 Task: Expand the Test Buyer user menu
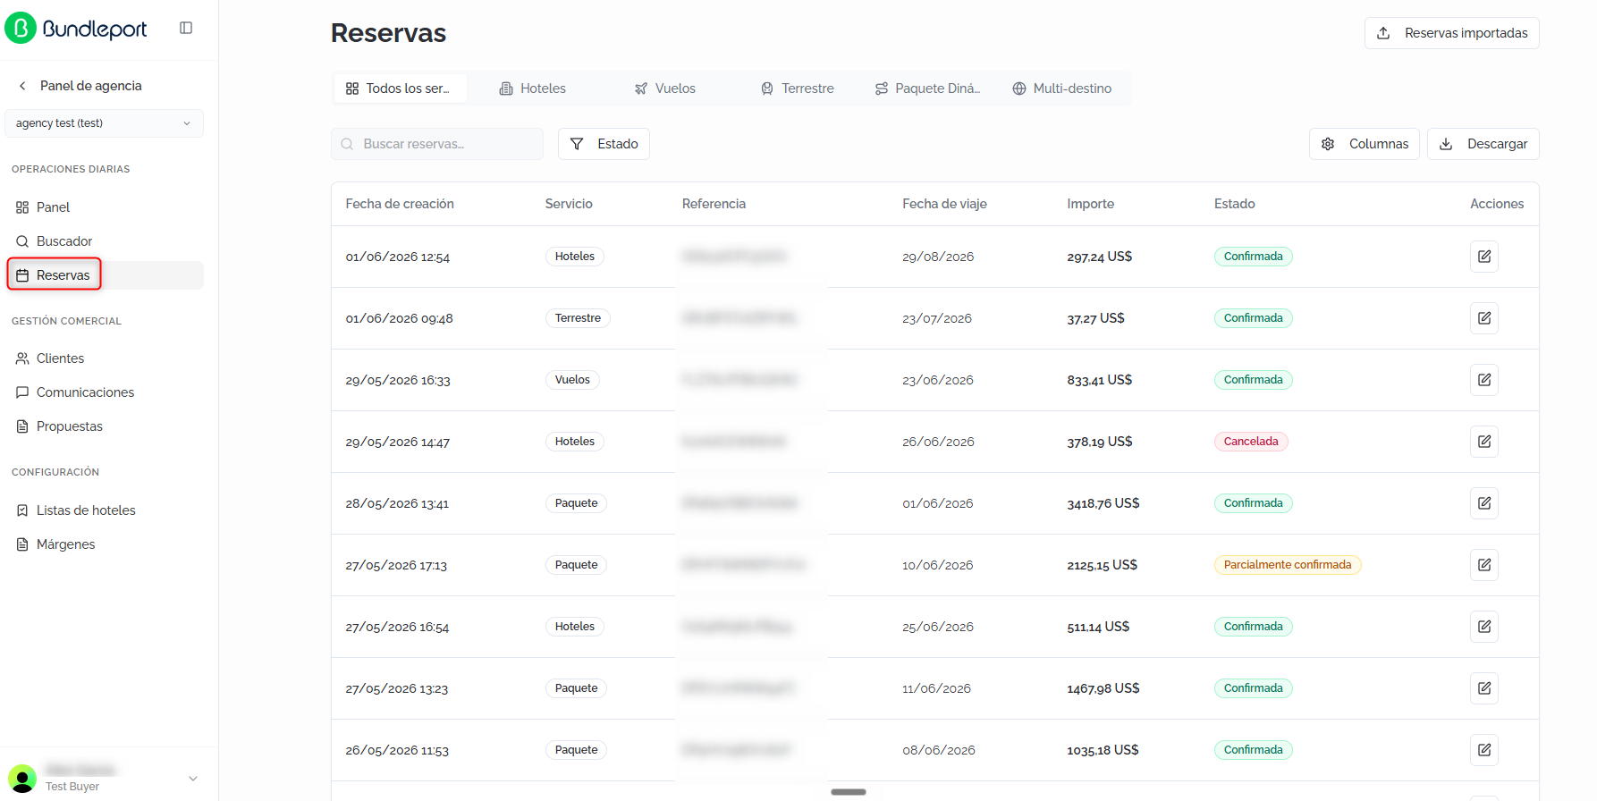pyautogui.click(x=193, y=779)
